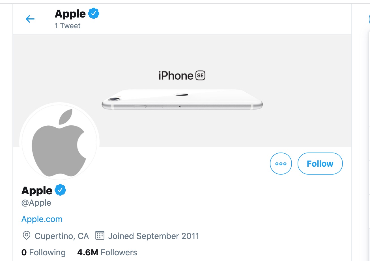Open the three-dots more options button
This screenshot has height=261, width=370.
tap(281, 164)
